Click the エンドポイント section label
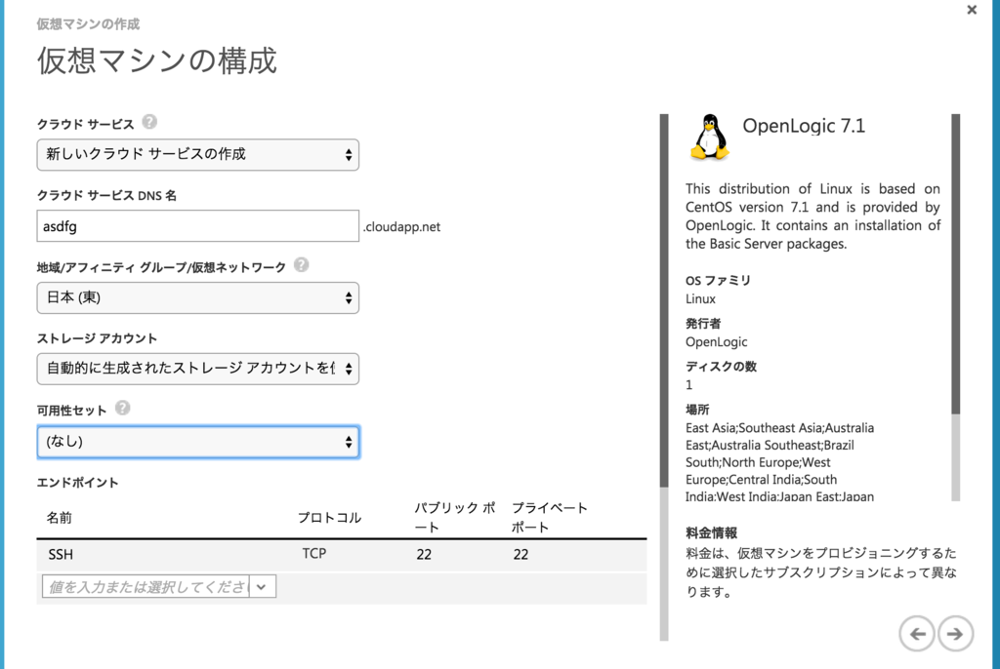The height and width of the screenshot is (669, 1000). click(x=78, y=483)
